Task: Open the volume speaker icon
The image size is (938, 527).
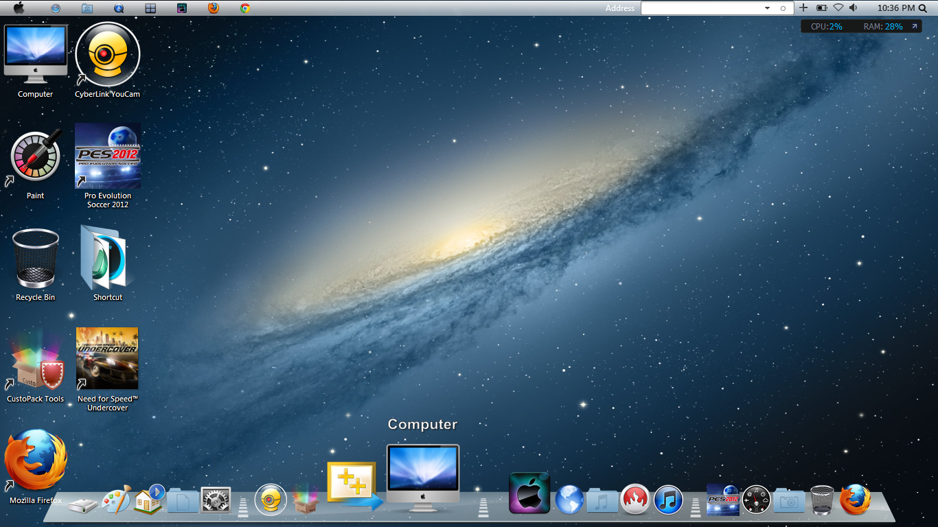Action: point(854,8)
